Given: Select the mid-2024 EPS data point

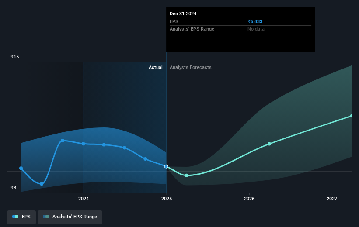Looking at the screenshot, I should pyautogui.click(x=125, y=148).
